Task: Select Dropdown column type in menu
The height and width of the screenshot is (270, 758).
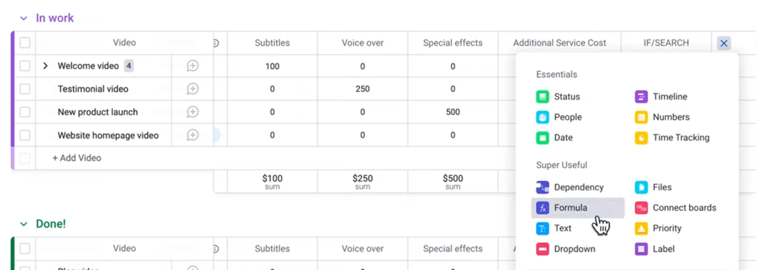Action: pyautogui.click(x=574, y=249)
